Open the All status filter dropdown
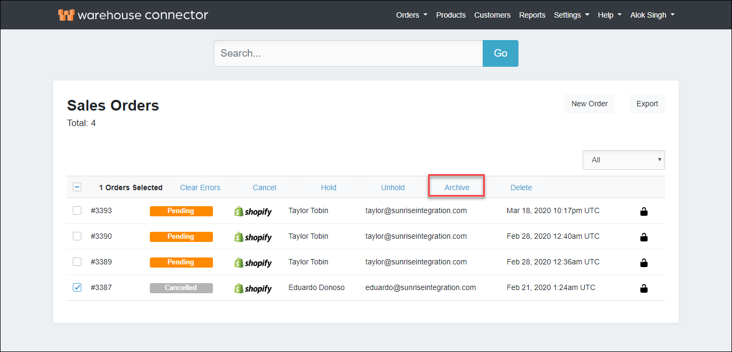 pos(623,160)
